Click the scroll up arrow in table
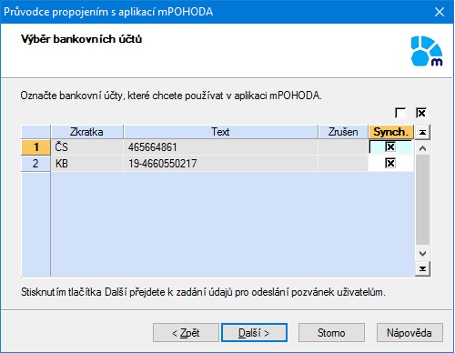Image resolution: width=455 pixels, height=353 pixels. click(x=422, y=148)
